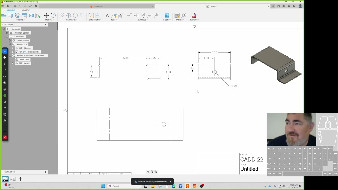This screenshot has width=338, height=190.
Task: Click the Rotate tool in Modify
Action: click(53, 16)
